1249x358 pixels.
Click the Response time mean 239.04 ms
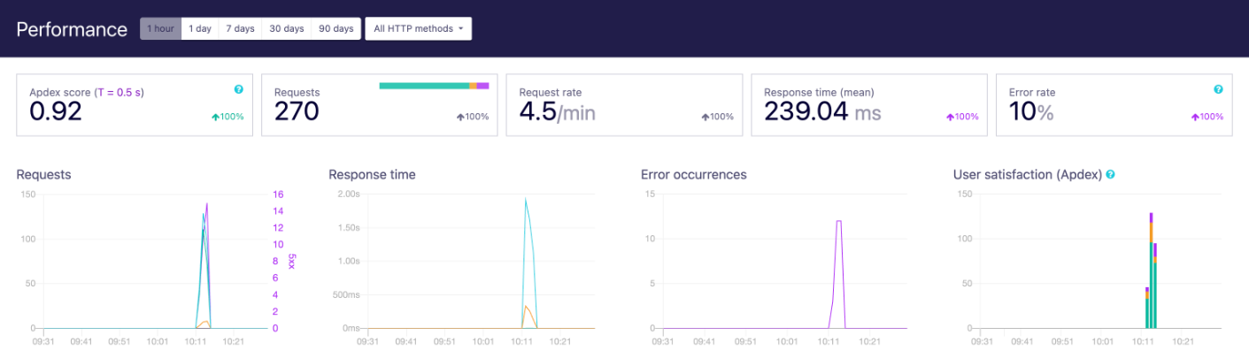[822, 112]
